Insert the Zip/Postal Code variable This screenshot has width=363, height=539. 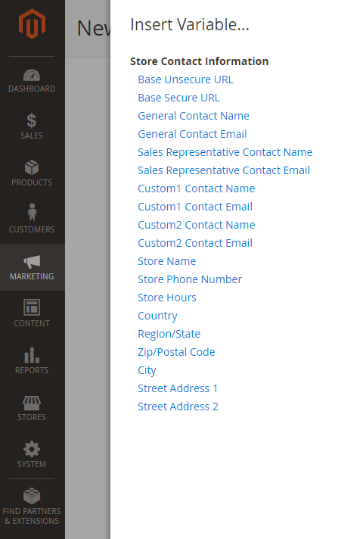176,352
